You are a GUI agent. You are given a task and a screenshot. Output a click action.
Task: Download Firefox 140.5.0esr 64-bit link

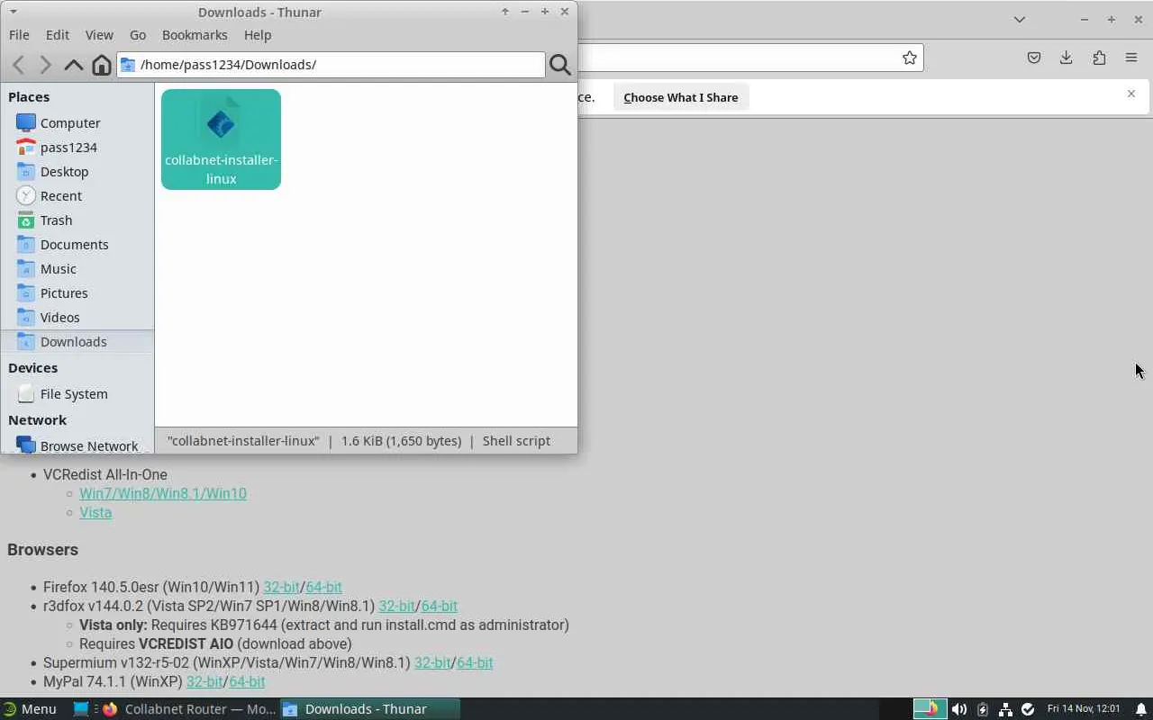(323, 587)
